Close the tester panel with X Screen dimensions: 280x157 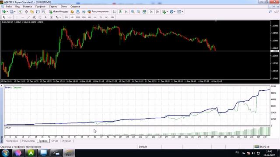point(1,86)
